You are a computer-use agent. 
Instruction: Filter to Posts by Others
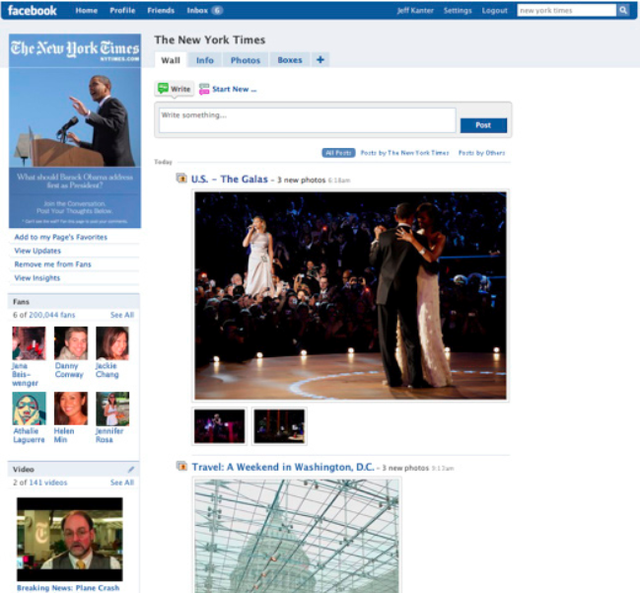pyautogui.click(x=481, y=153)
